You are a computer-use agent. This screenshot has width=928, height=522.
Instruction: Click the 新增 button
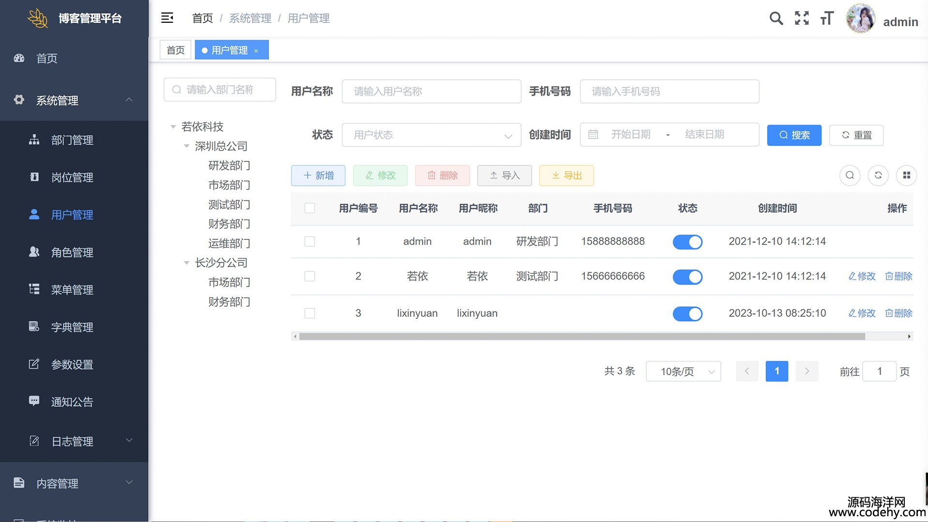pos(318,175)
